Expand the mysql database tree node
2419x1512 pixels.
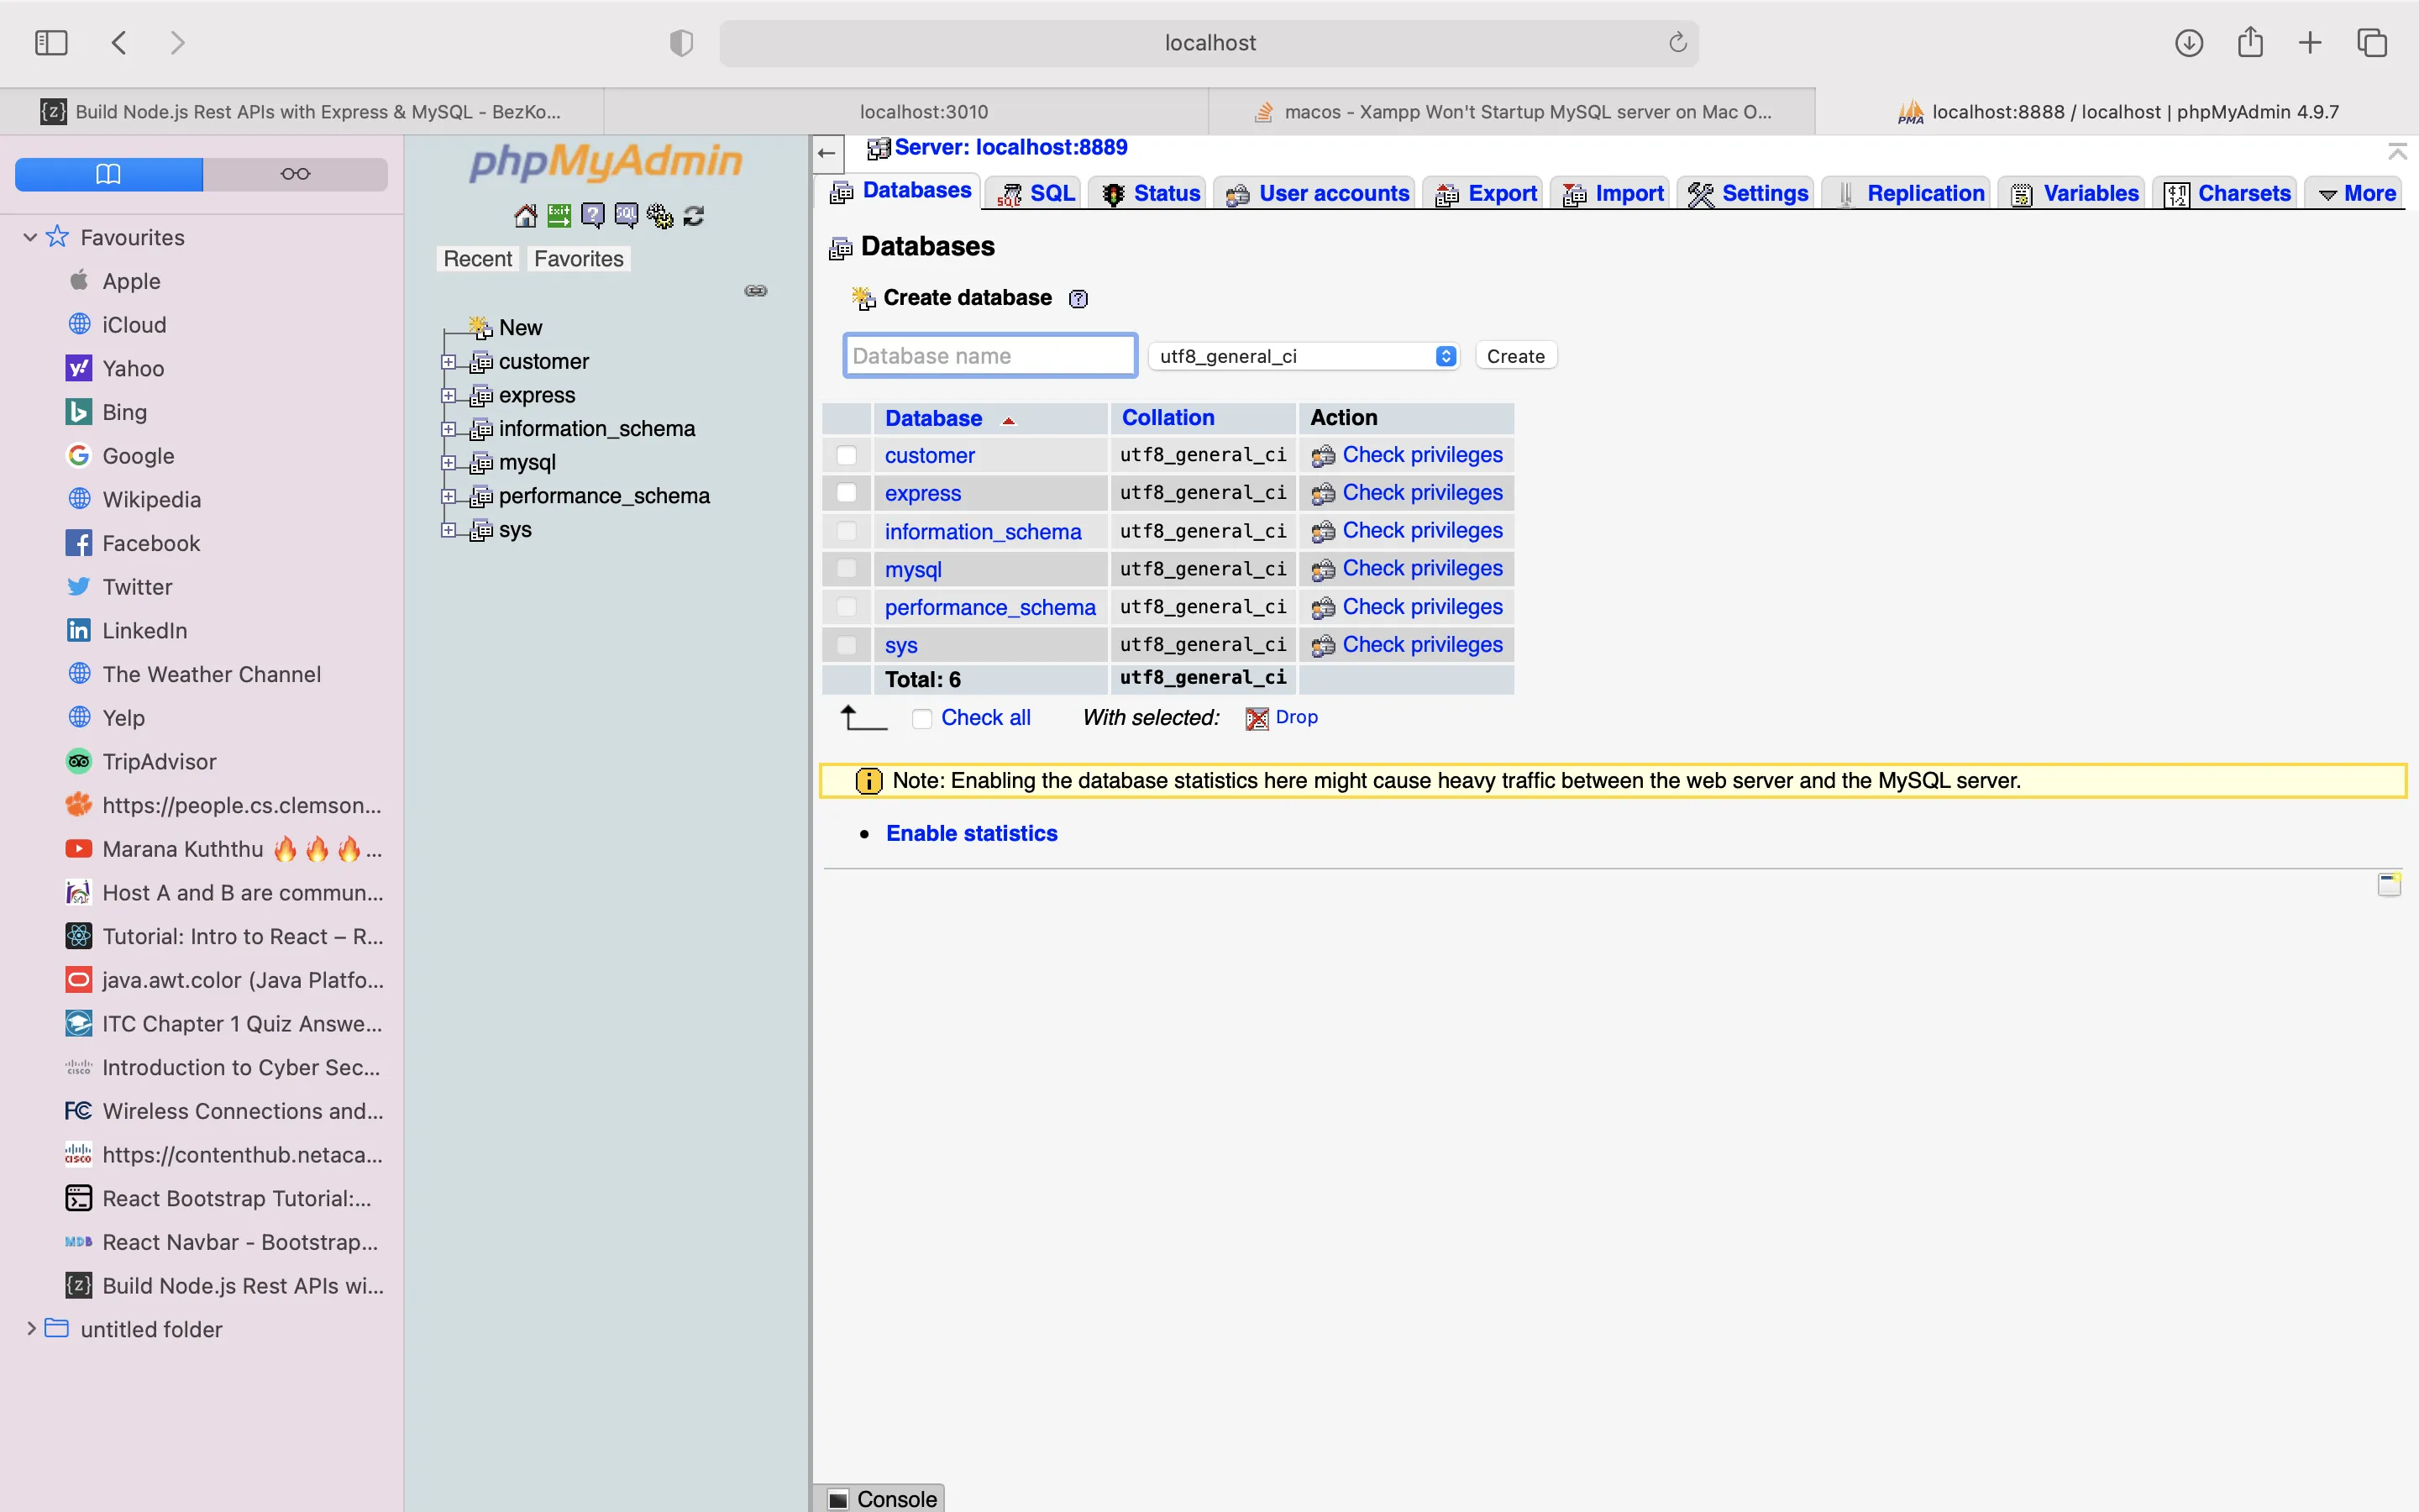[x=449, y=463]
